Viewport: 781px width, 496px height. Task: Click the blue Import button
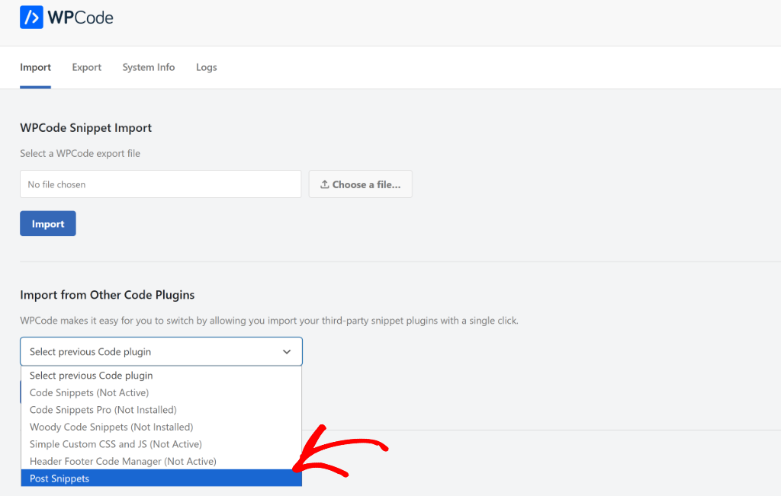pos(48,223)
